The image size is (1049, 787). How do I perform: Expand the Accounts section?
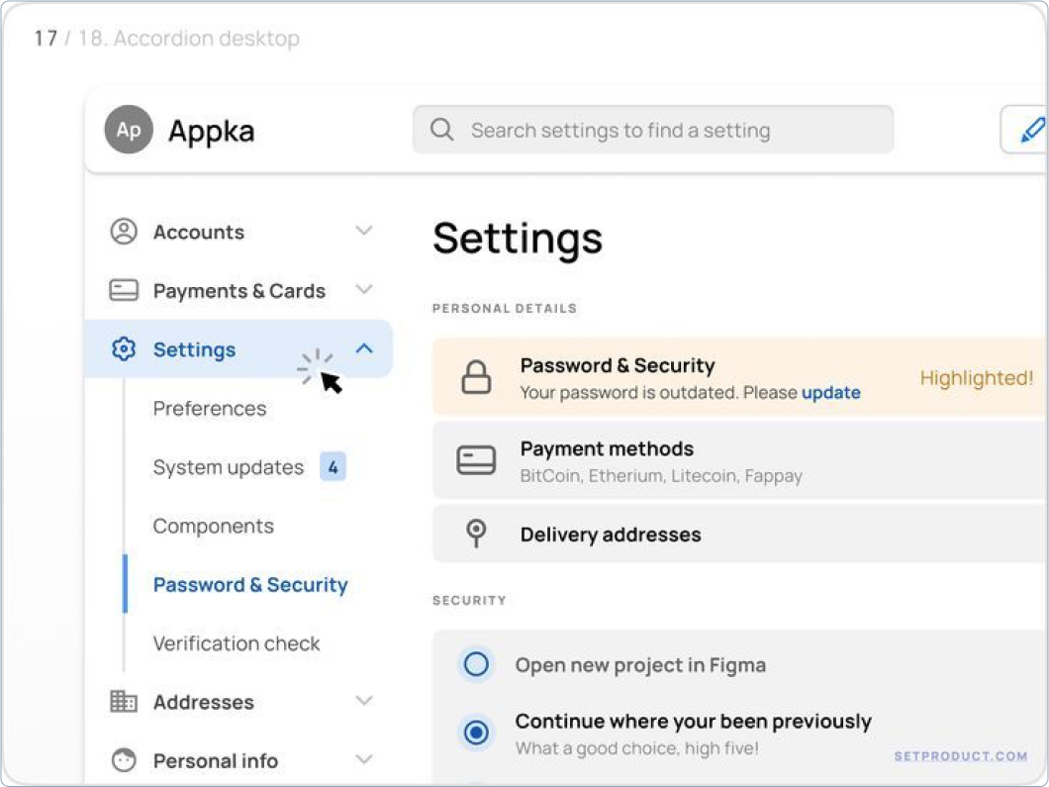364,231
